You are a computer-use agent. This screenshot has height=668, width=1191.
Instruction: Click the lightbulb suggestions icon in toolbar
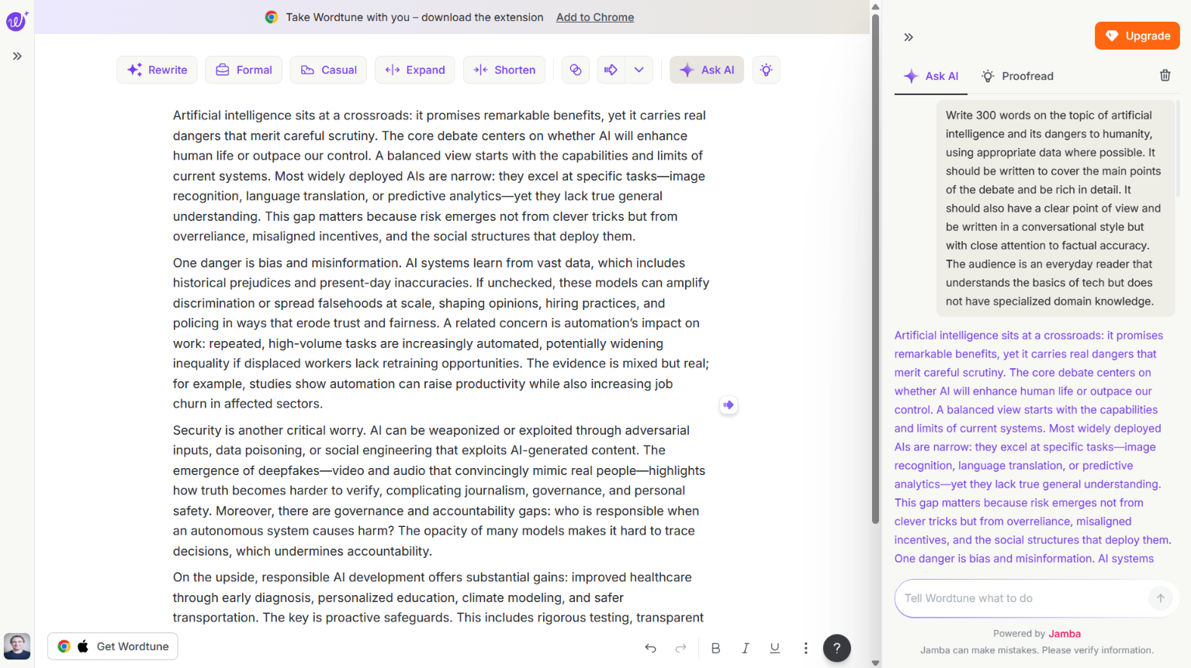(767, 70)
